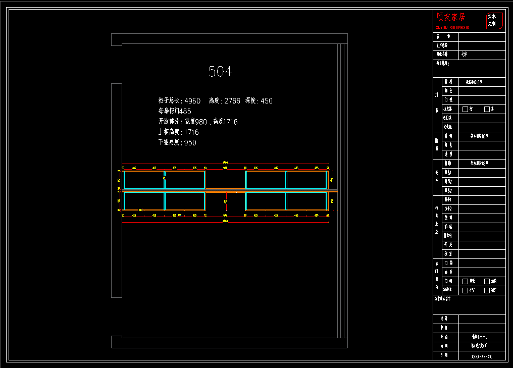Tick the 90° angle checkbox
This screenshot has width=513, height=368.
tap(487, 290)
